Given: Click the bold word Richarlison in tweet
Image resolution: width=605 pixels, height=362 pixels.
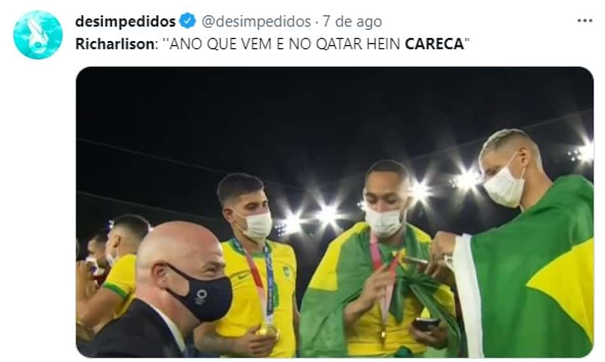Looking at the screenshot, I should point(115,44).
